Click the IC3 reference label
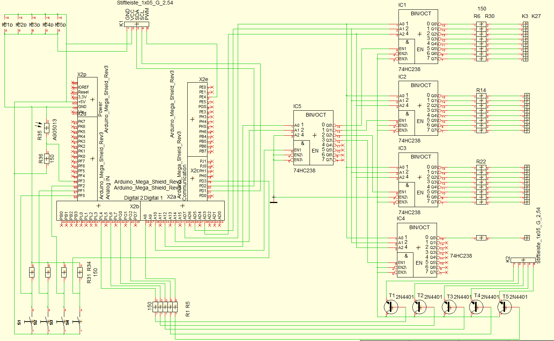The width and height of the screenshot is (554, 341). coord(402,148)
